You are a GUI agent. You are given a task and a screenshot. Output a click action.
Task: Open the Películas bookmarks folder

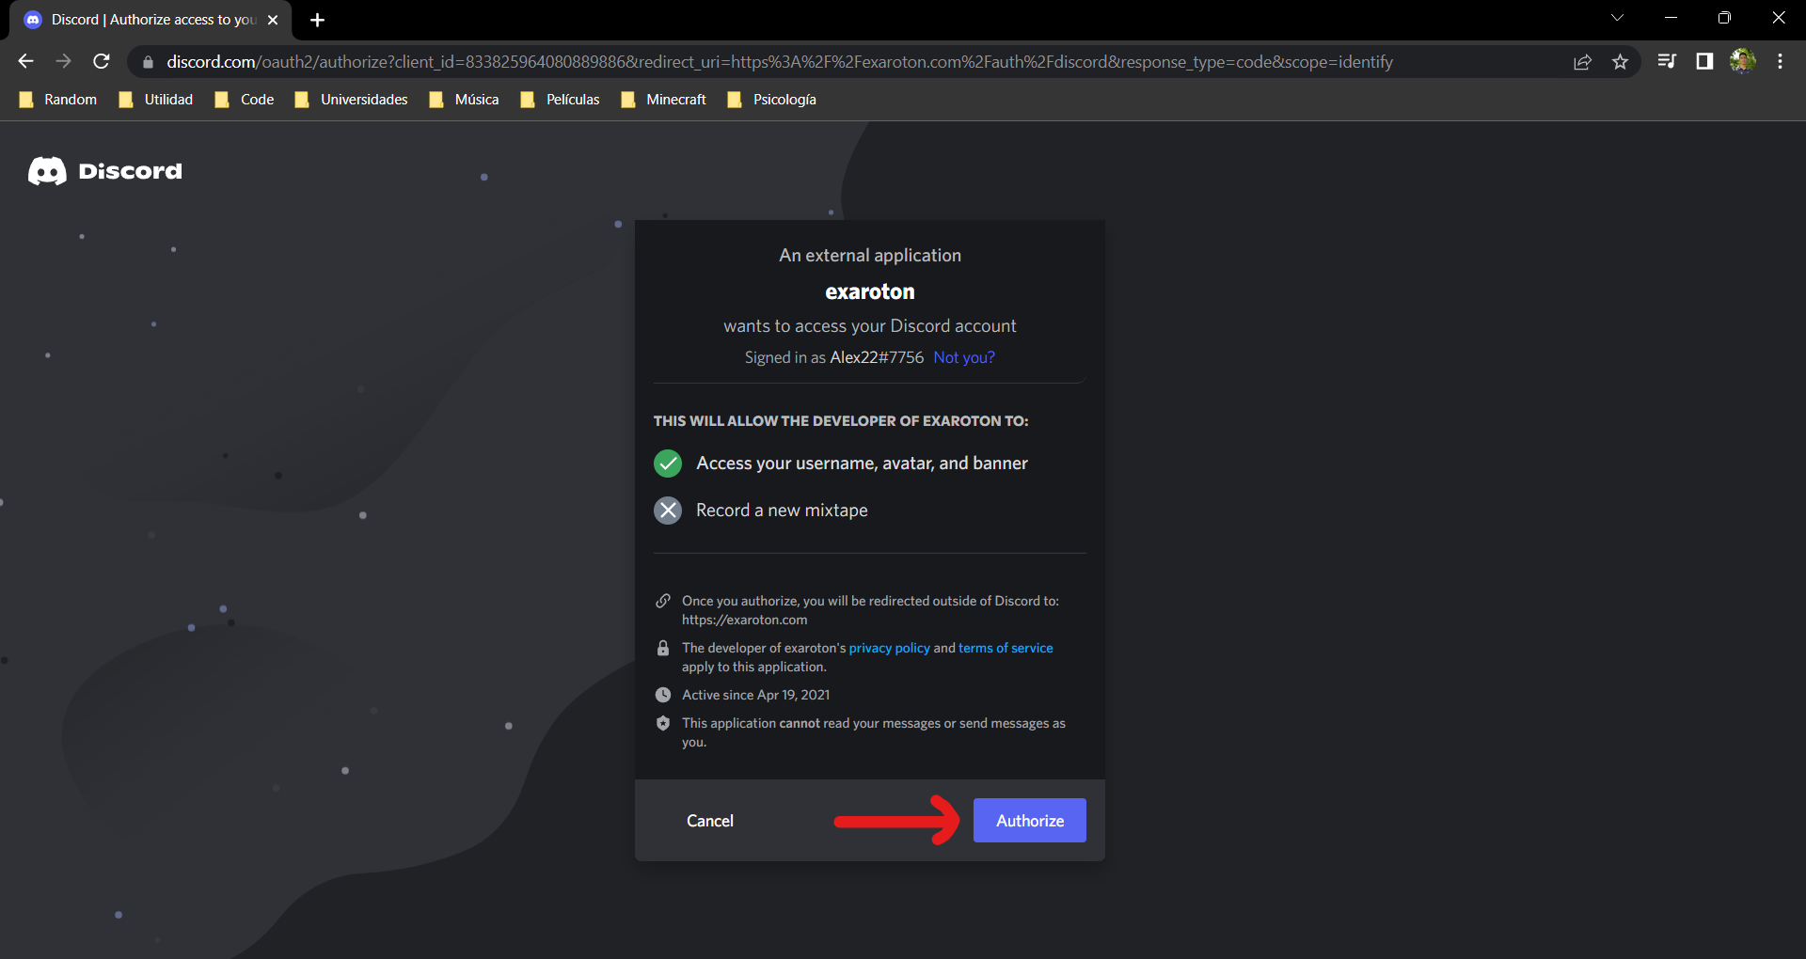(561, 100)
